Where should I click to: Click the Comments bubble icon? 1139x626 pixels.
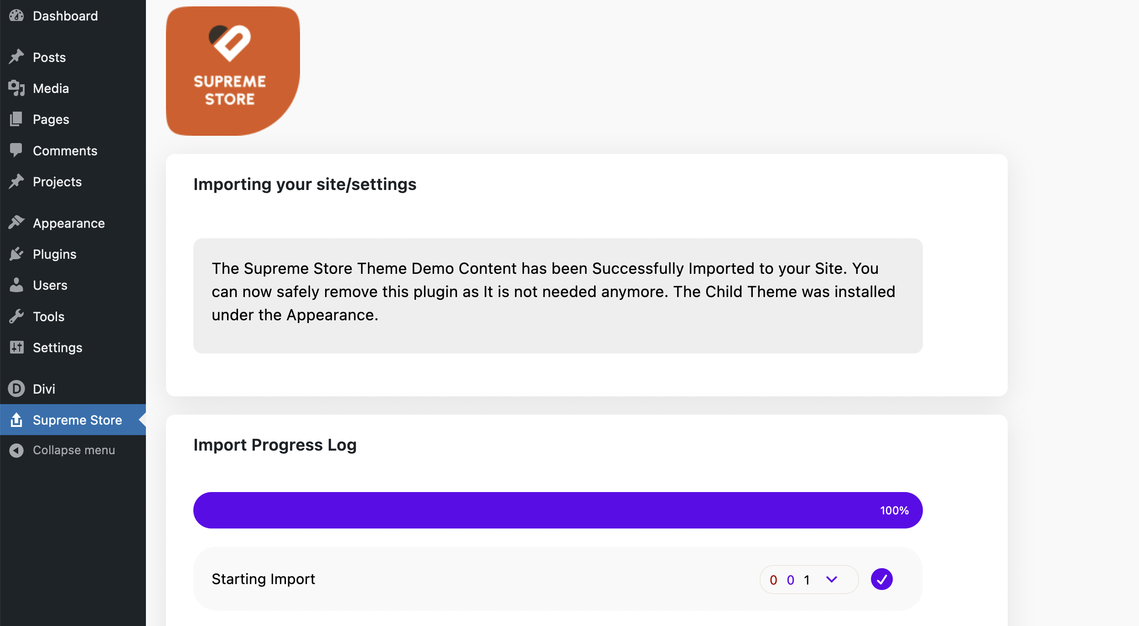(x=16, y=150)
